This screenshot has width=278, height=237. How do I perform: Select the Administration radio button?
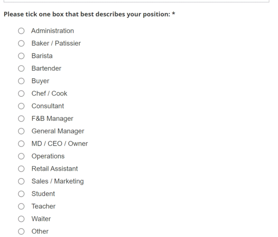(21, 31)
